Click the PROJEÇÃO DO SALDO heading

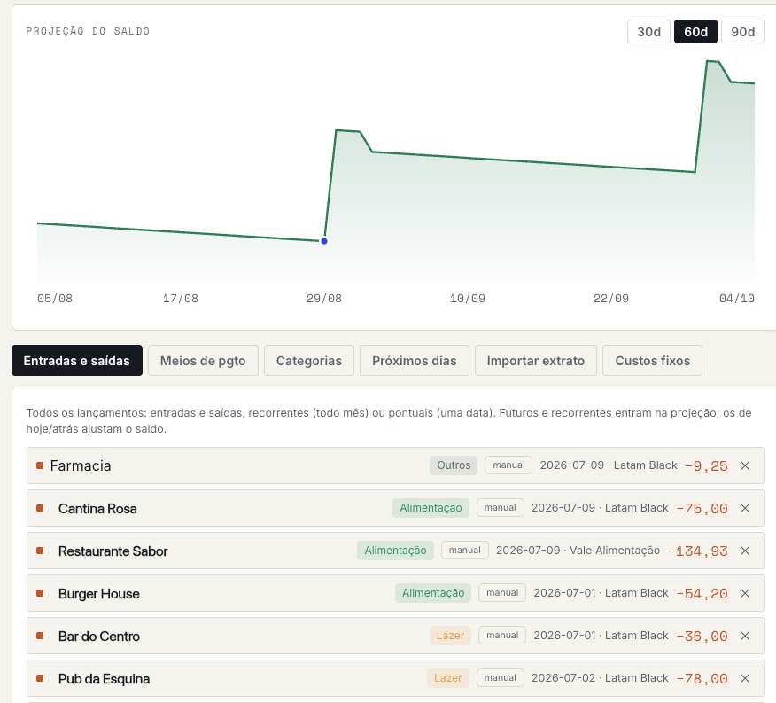(88, 31)
